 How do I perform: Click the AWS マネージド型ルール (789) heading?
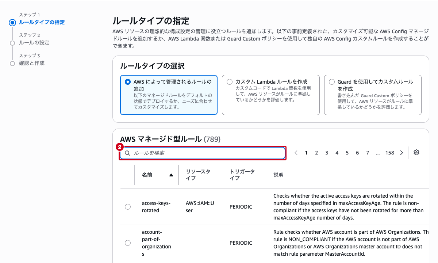pyautogui.click(x=170, y=139)
